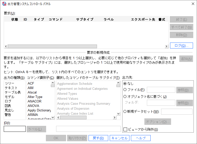Choose ARIMA in command identifier list

(x=33, y=115)
